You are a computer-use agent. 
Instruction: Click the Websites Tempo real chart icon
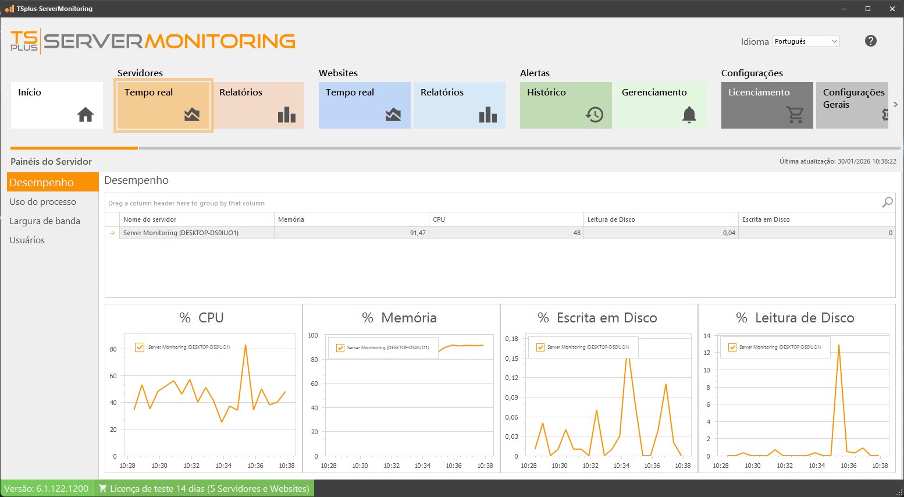pos(393,115)
